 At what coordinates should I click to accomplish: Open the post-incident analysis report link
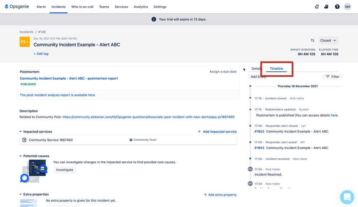click(58, 95)
